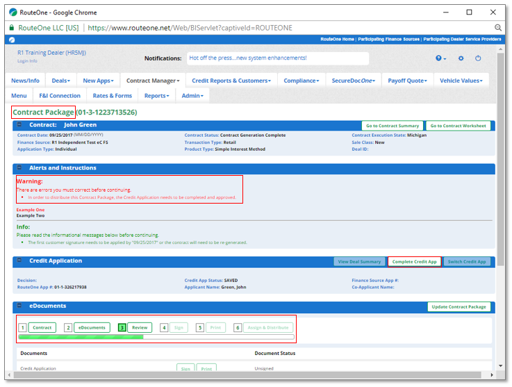The image size is (512, 387).
Task: Open the Contract Manager dropdown
Action: pos(153,81)
